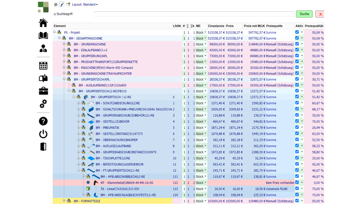
Task: Expand the BM - GRUNDMASCHINE node
Action: (64, 44)
